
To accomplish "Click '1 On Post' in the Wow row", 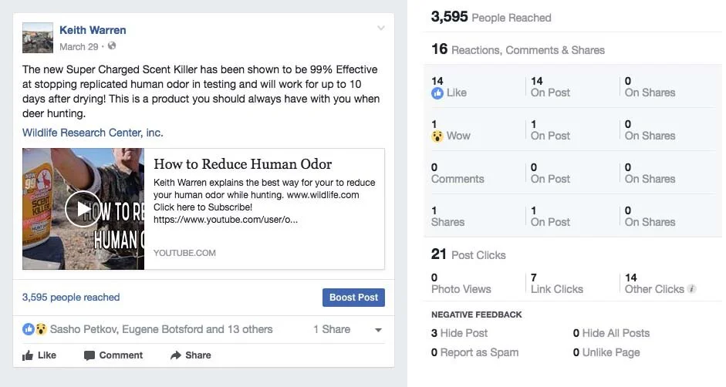I will click(x=551, y=130).
